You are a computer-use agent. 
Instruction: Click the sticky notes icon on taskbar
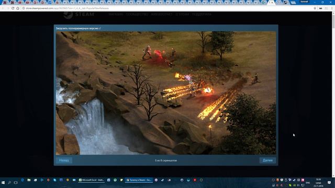tap(121, 180)
